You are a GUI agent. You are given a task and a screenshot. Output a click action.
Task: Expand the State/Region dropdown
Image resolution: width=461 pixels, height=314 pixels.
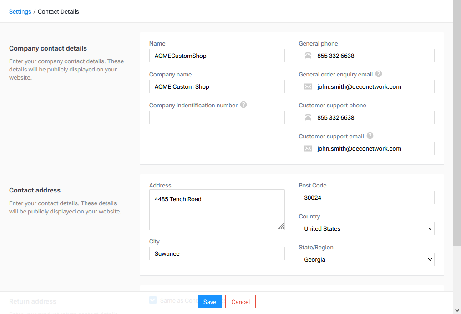click(366, 259)
